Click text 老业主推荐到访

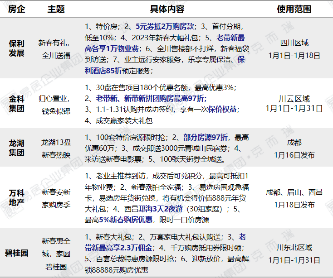(x=120, y=176)
